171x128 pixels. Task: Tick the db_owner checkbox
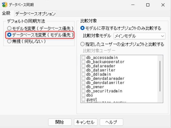83,87
